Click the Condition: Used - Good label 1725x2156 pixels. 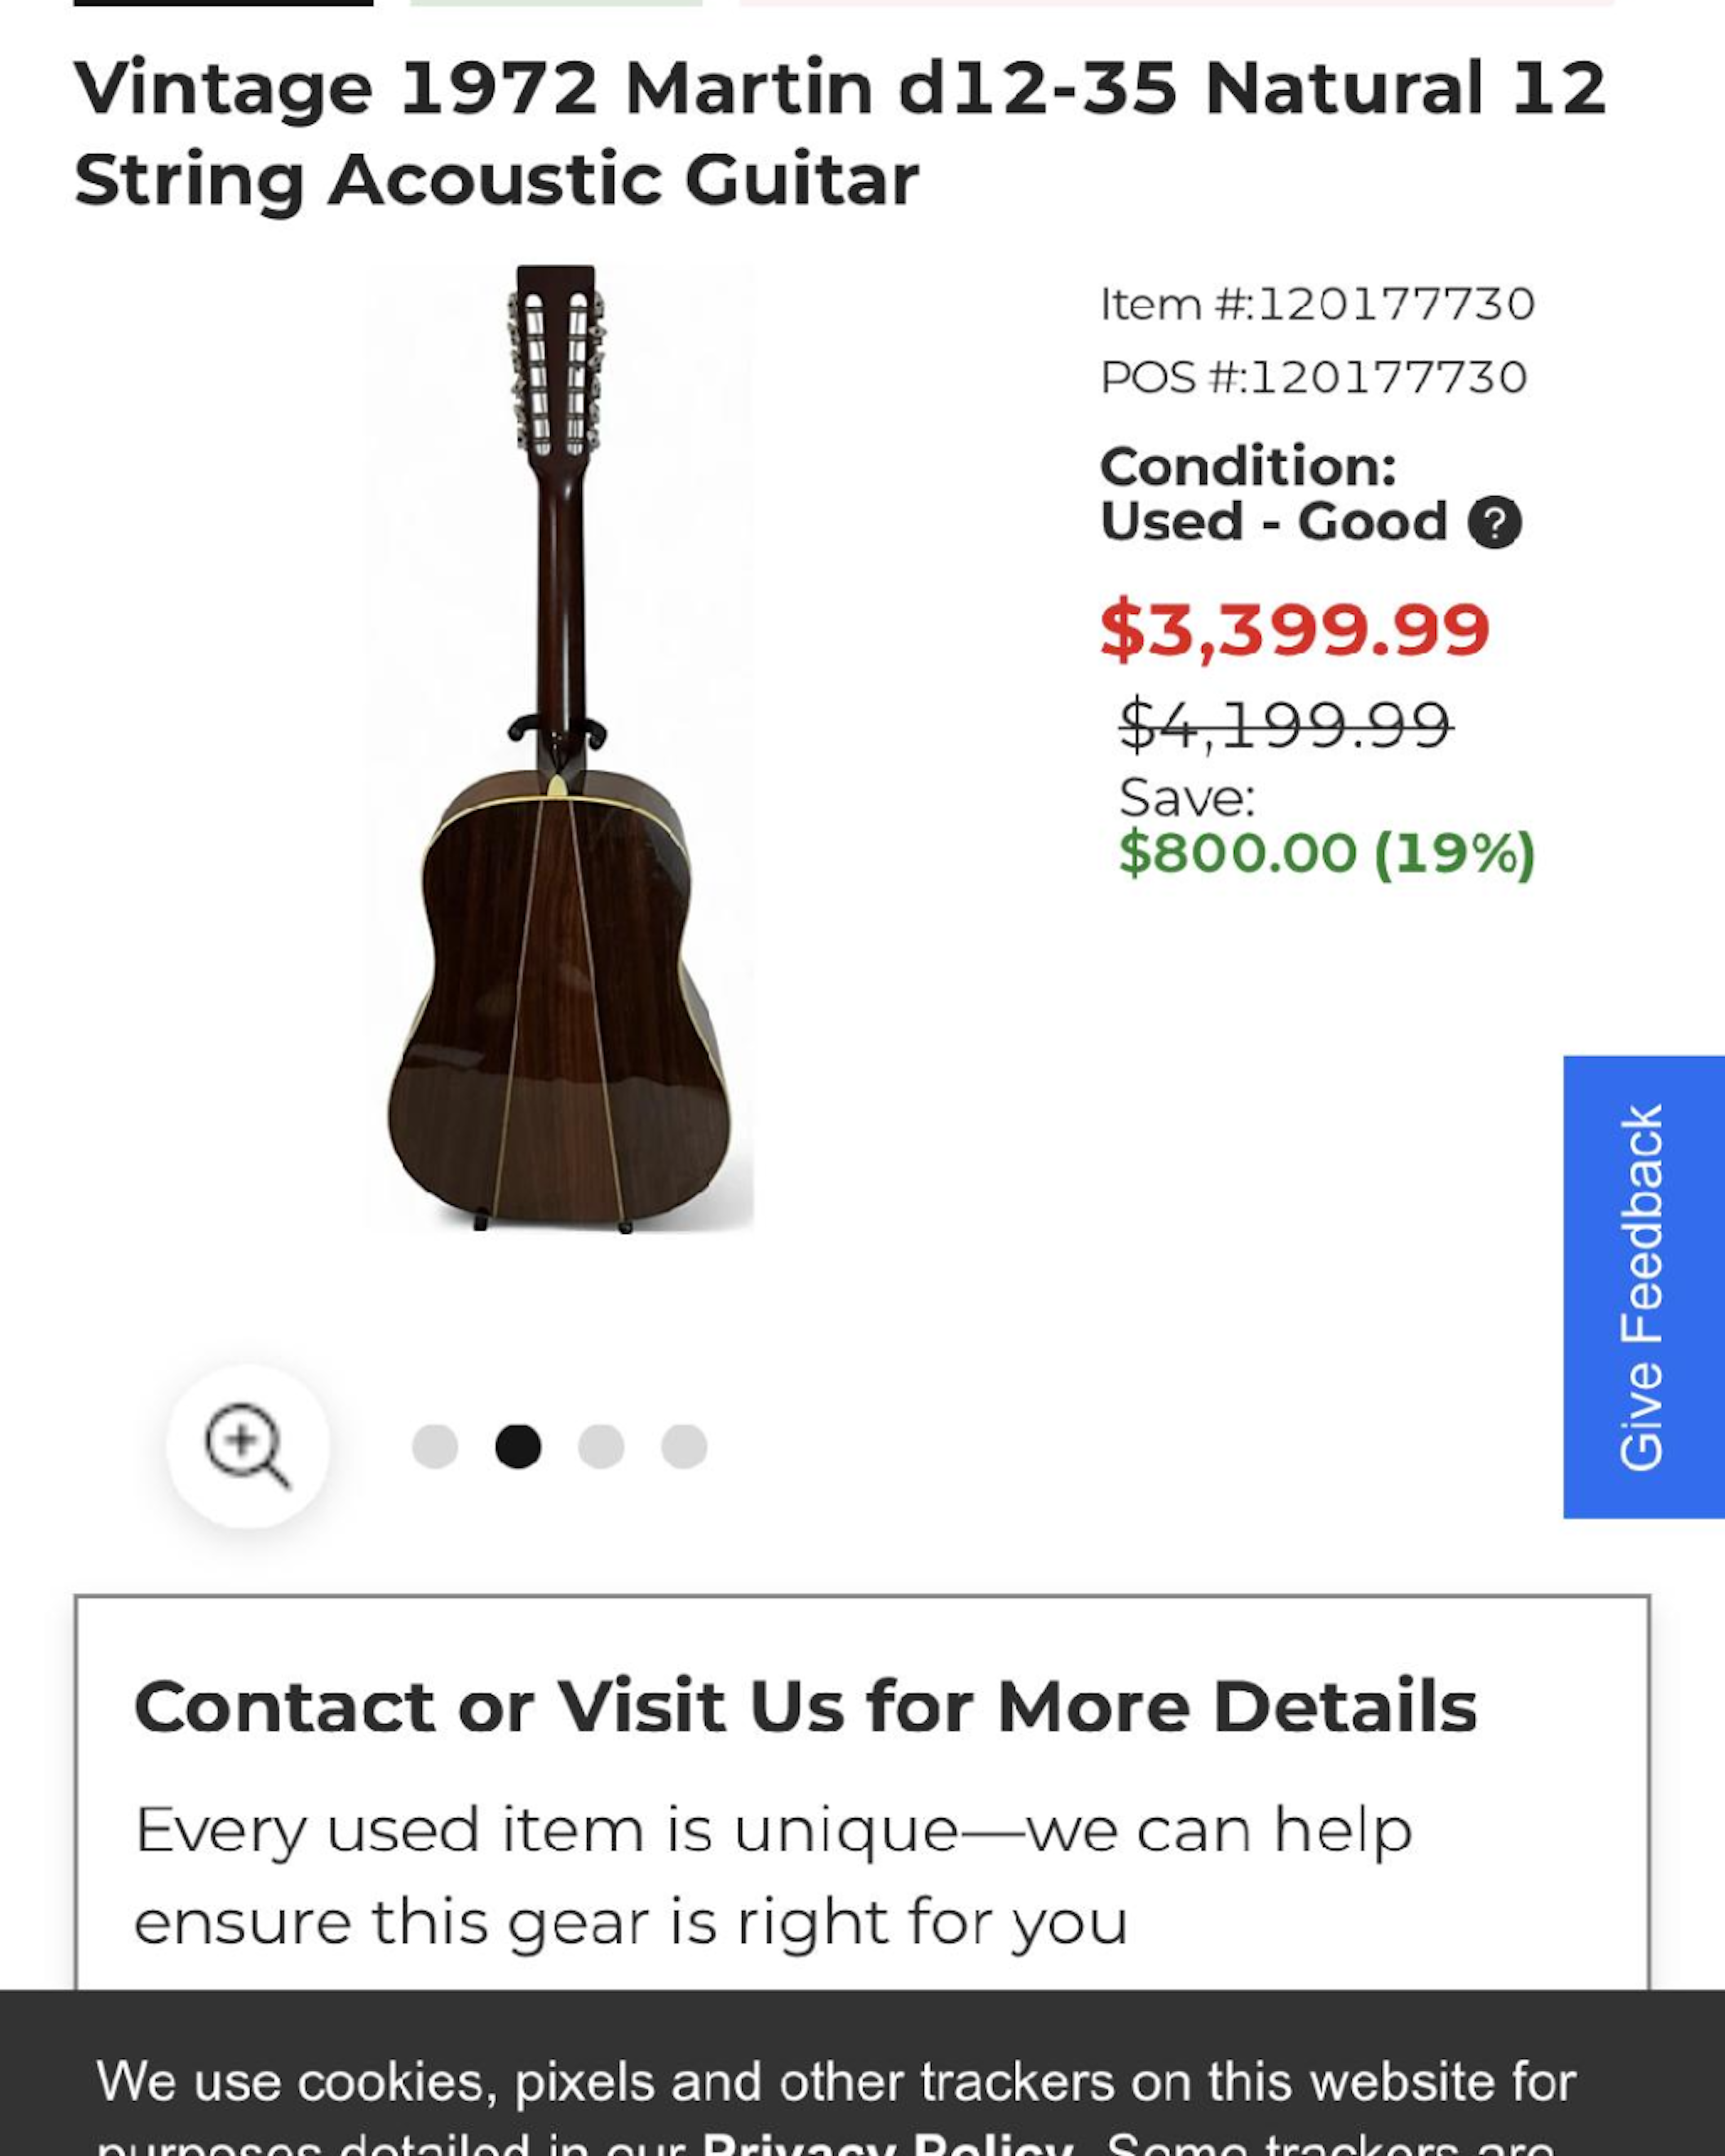pyautogui.click(x=1273, y=494)
